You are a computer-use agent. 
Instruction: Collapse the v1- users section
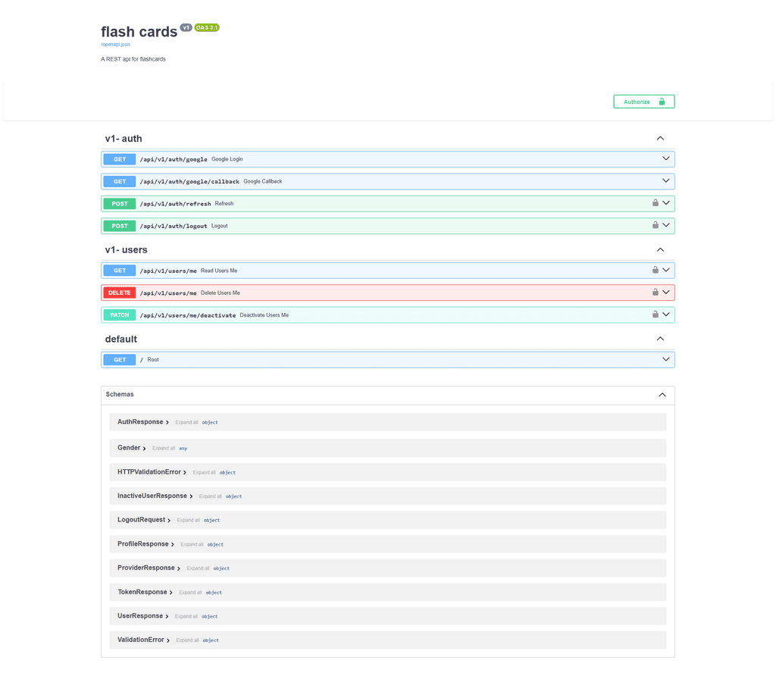pos(660,249)
